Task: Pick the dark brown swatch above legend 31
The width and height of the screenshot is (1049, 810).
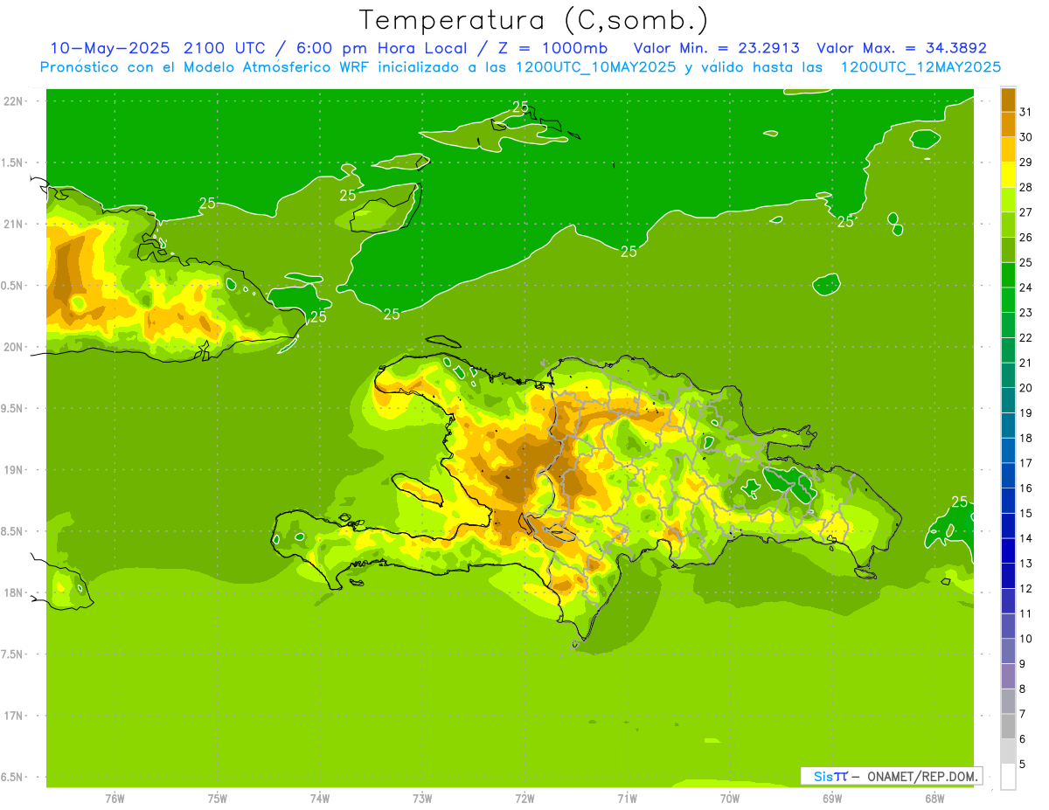Action: tap(1008, 100)
